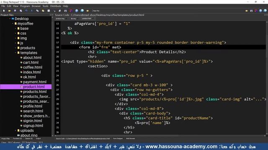This screenshot has width=268, height=150.
Task: Click the Open file folder icon in the left toolbar
Action: point(10,11)
